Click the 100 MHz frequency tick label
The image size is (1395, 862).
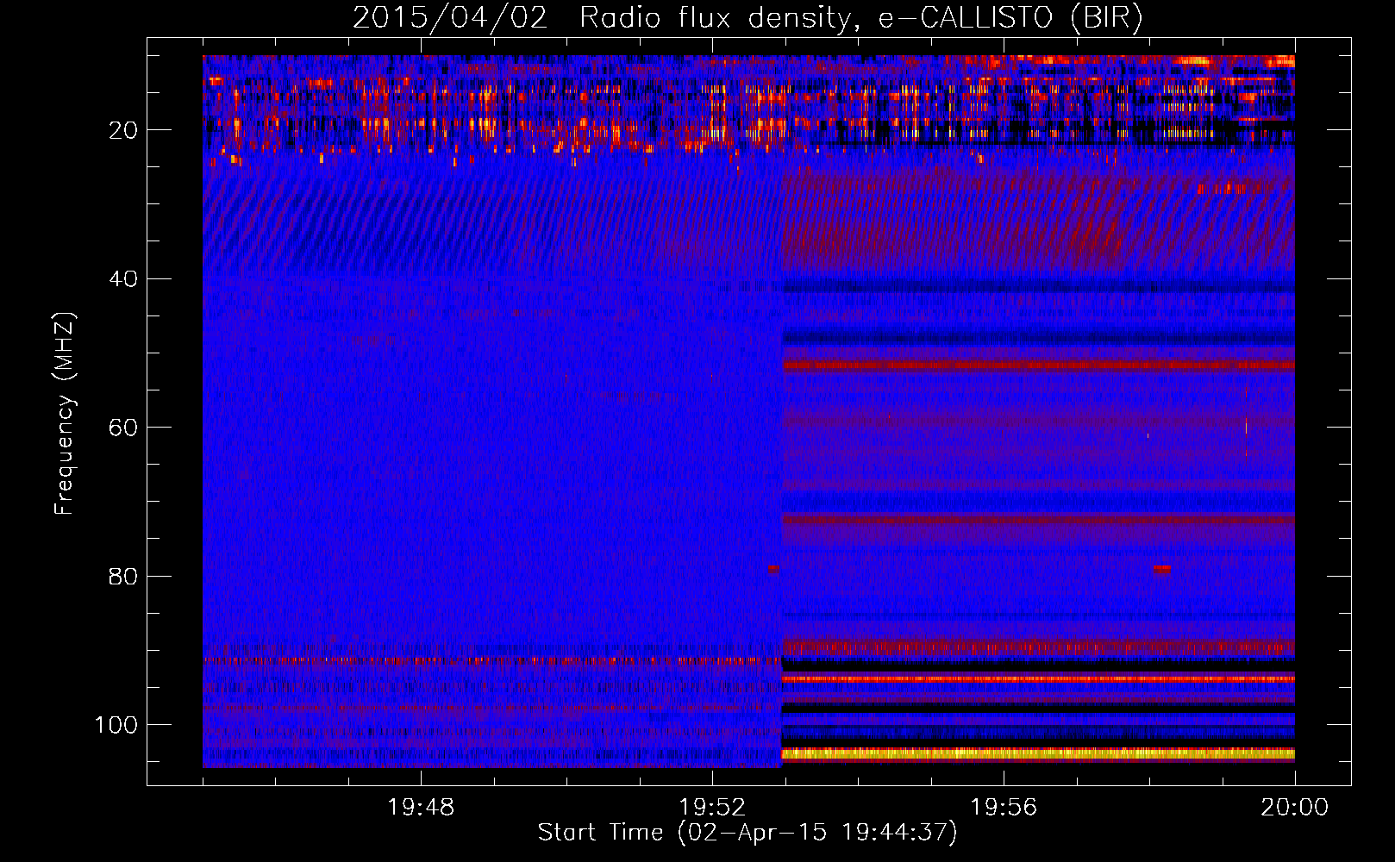point(117,725)
